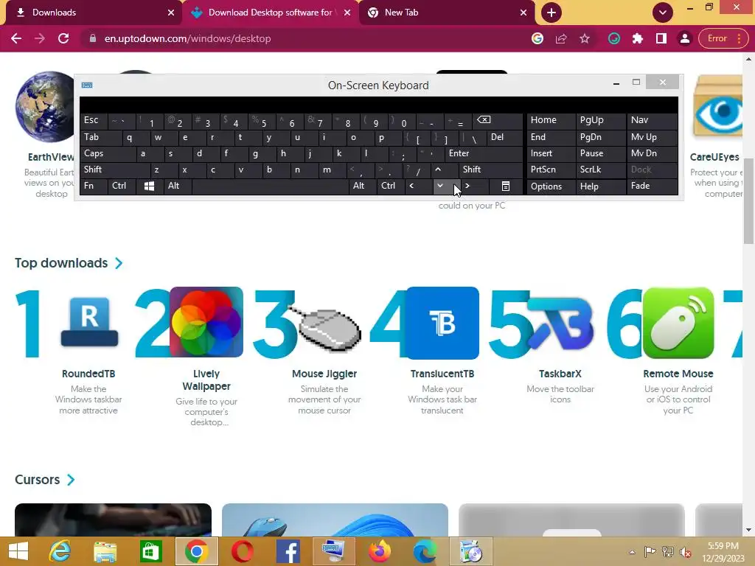The width and height of the screenshot is (755, 566).
Task: Switch to the Downloads tab
Action: pos(91,13)
